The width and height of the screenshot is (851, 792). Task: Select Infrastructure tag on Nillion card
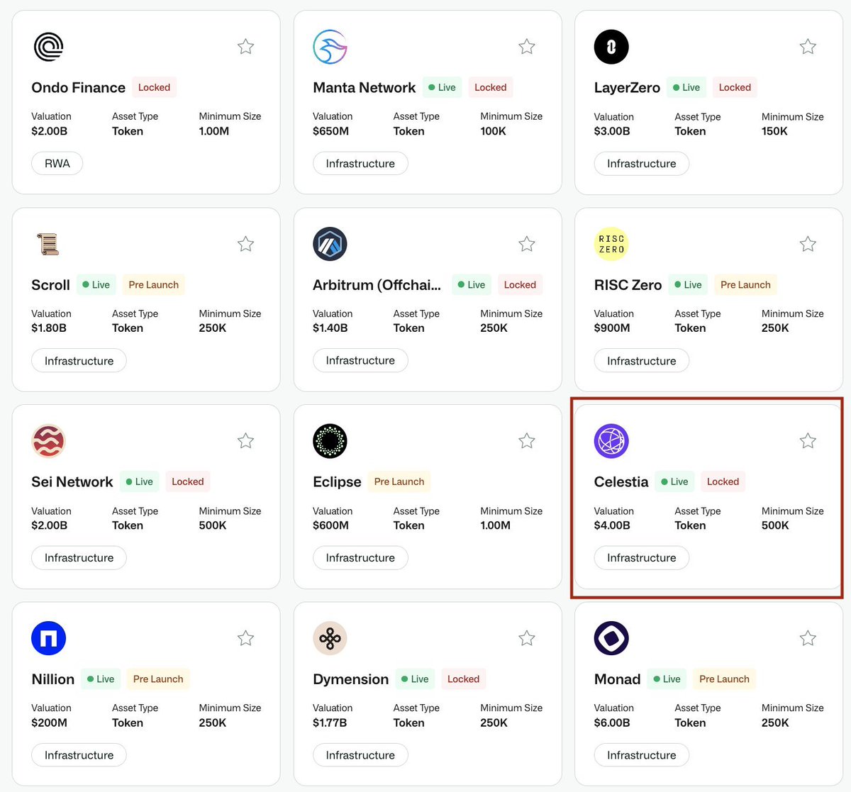[x=79, y=755]
